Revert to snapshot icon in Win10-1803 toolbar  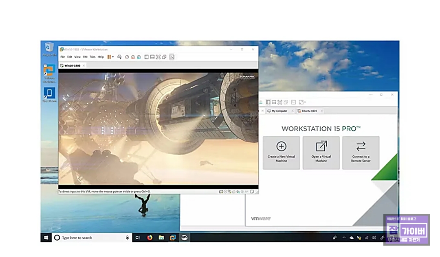133,57
